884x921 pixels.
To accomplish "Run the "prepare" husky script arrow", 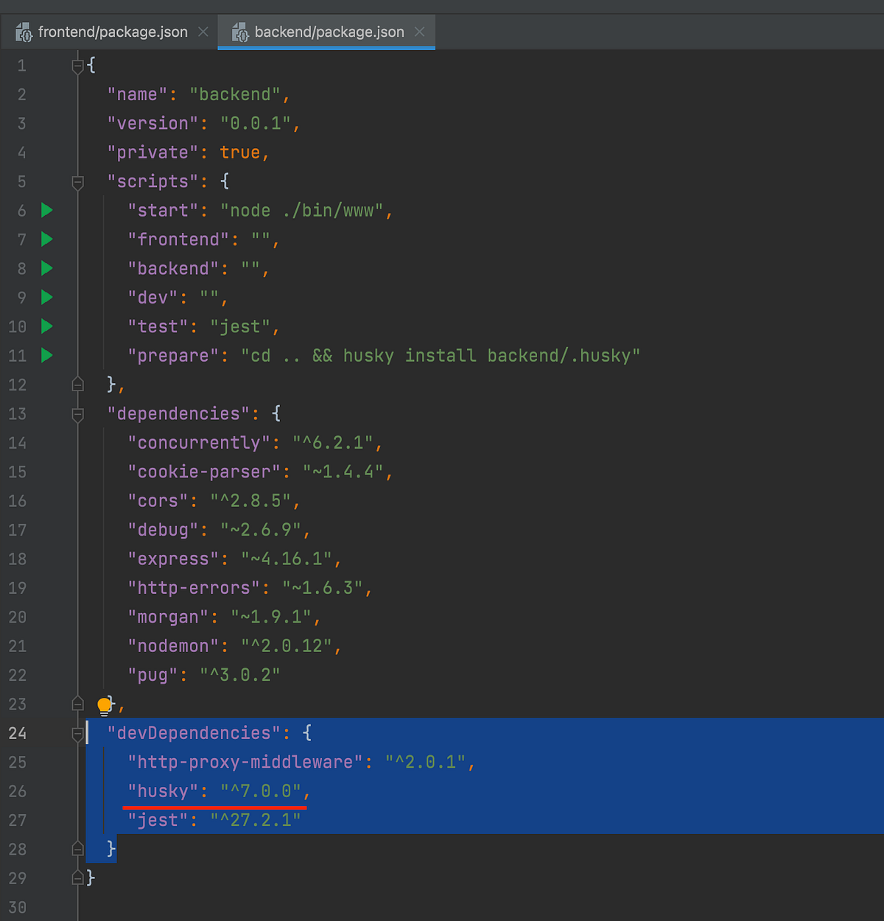I will (x=47, y=356).
